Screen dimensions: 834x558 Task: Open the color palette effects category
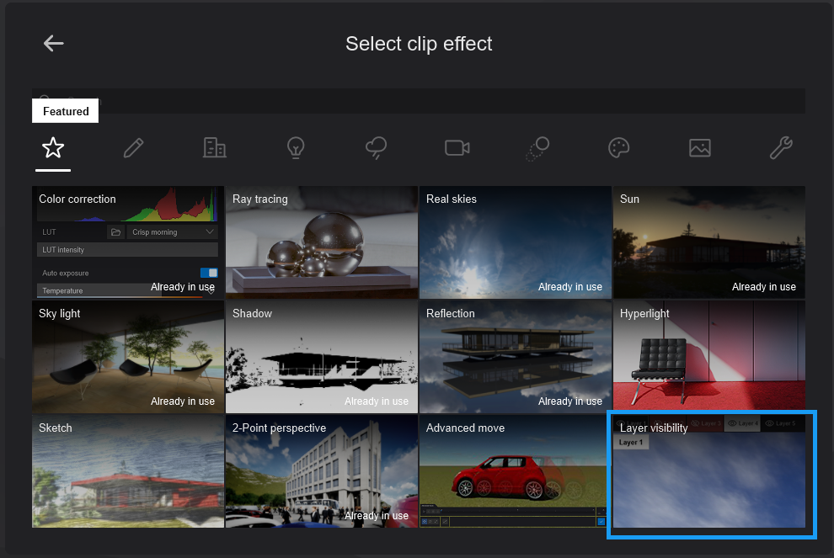[618, 149]
